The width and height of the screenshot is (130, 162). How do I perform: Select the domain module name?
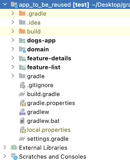[x=38, y=49]
